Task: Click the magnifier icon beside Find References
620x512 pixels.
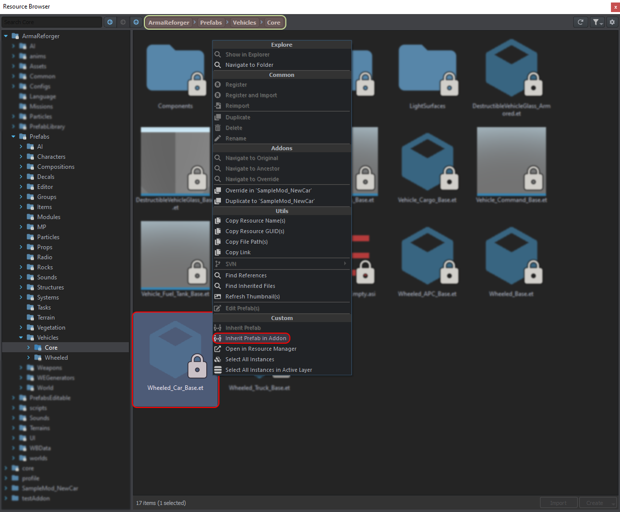Action: (218, 275)
